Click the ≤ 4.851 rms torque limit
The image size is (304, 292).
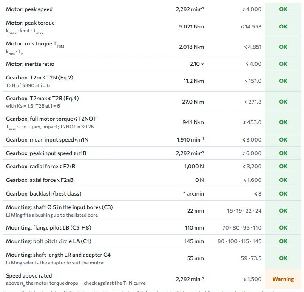(253, 47)
